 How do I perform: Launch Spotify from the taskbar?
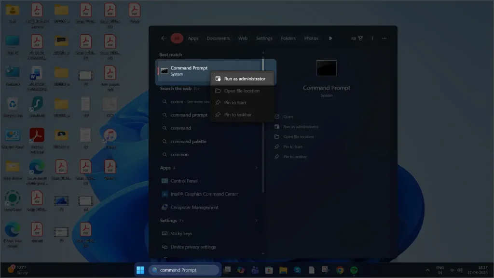(355, 270)
